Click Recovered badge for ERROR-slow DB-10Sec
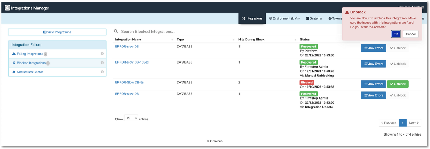Viewport: 430px width, 149px height. pos(308,62)
